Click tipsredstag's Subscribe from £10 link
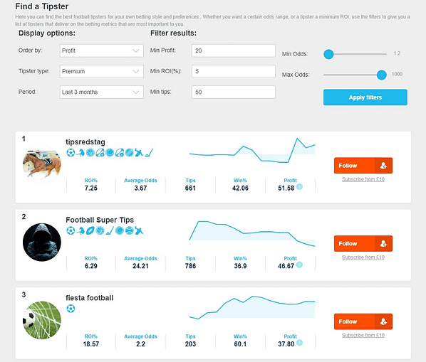Viewport: 426px width, 362px height. (363, 179)
